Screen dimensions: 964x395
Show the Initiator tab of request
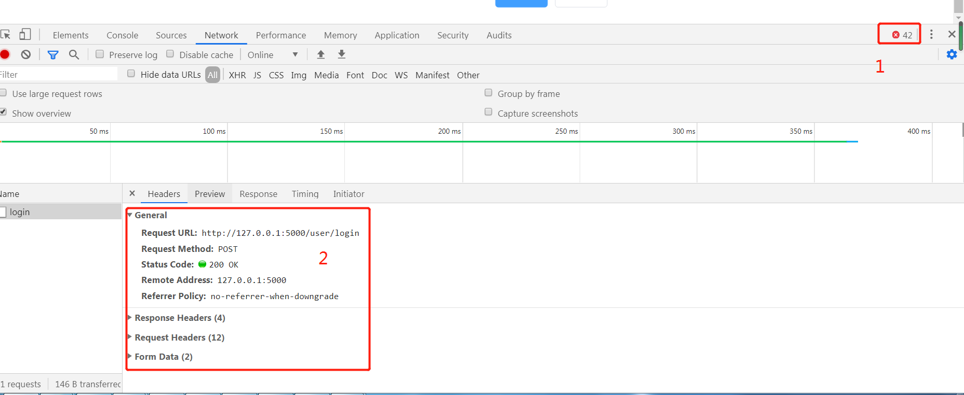click(x=349, y=194)
